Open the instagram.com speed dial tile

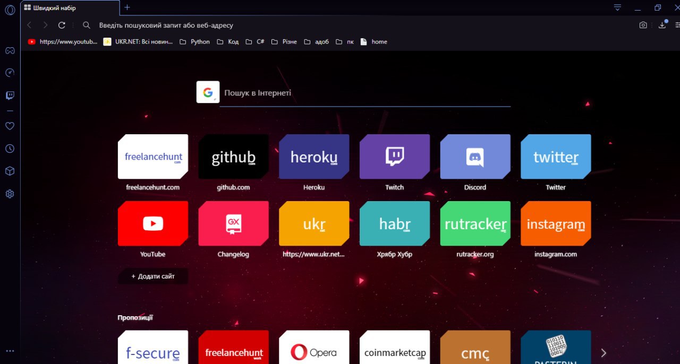coord(556,223)
